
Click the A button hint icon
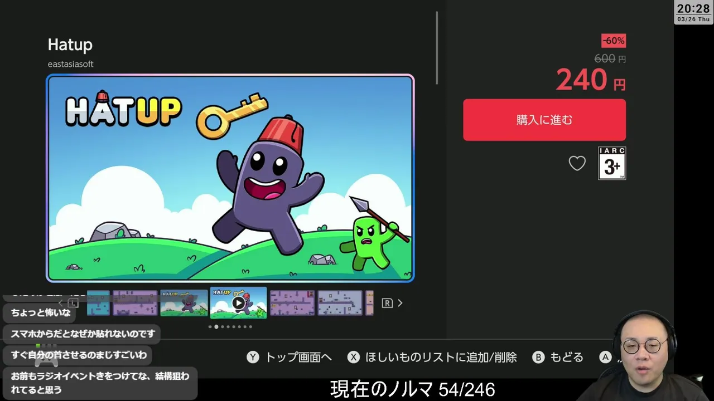[605, 358]
